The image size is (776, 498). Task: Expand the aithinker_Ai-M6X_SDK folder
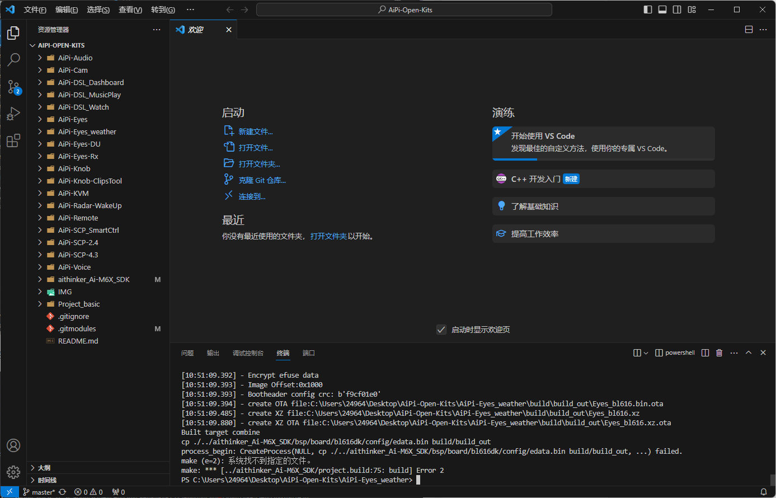[98, 279]
